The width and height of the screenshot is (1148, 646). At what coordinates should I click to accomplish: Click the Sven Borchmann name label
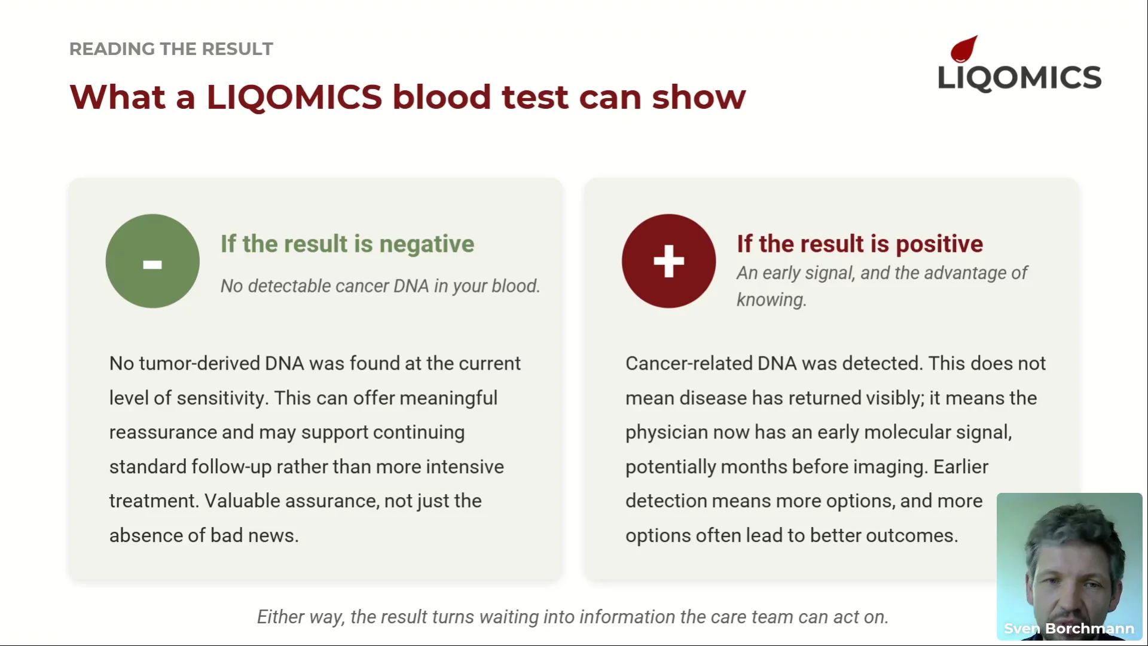coord(1069,629)
